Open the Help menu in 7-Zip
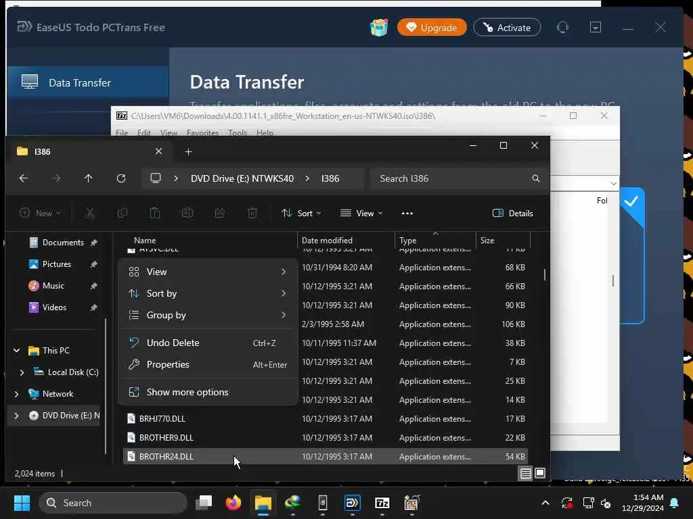693x519 pixels. [265, 133]
